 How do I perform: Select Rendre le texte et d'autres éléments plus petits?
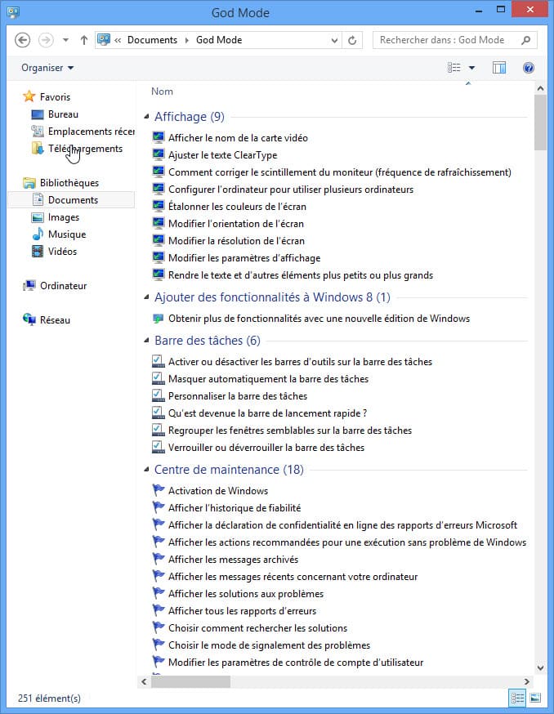pyautogui.click(x=300, y=275)
